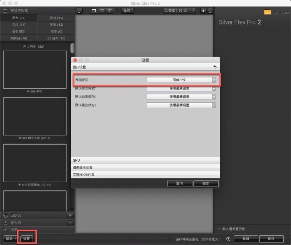
Task: Select the 最近使用 preset category
Action: (19, 32)
